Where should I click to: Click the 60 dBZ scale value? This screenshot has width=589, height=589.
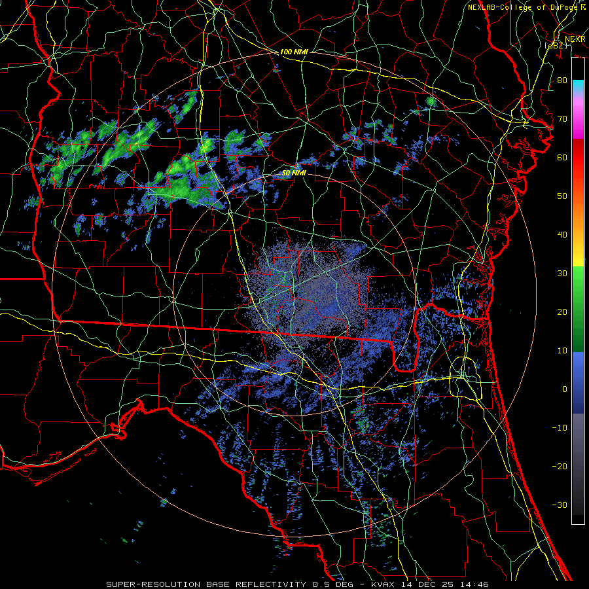562,157
